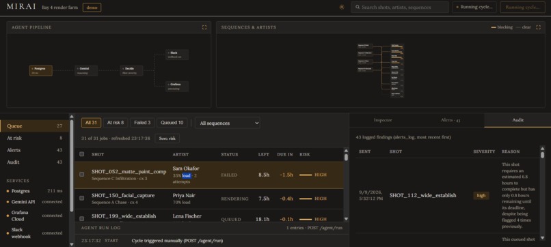
Task: Click the high severity badge in audit
Action: [481, 195]
